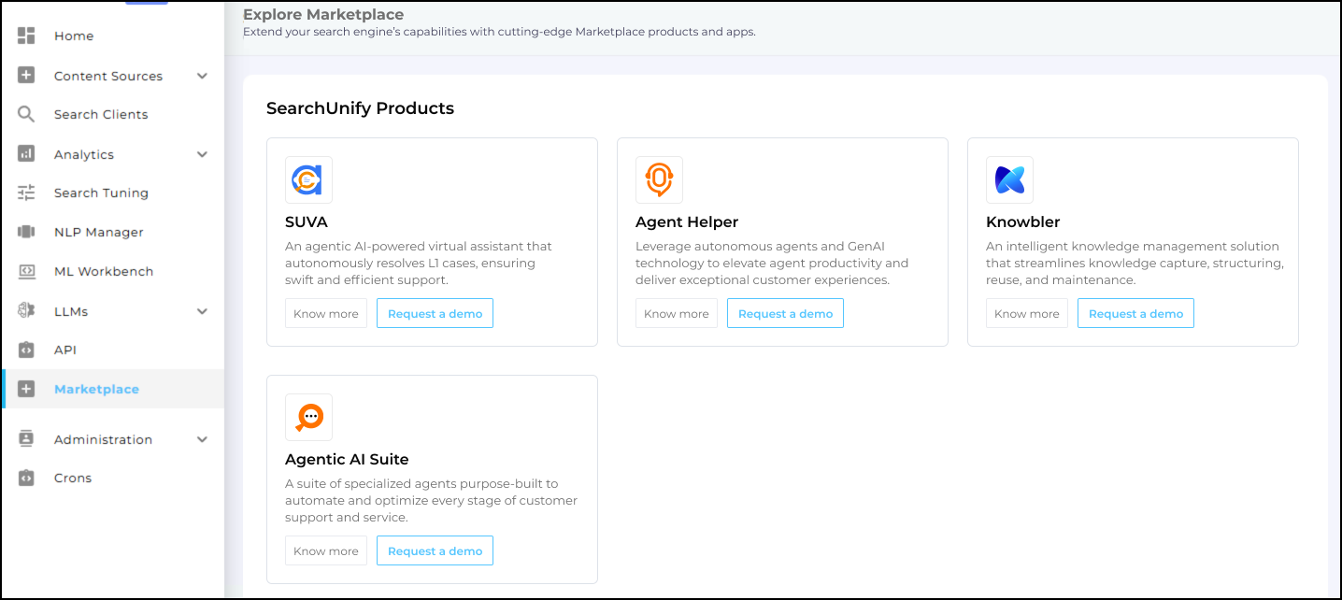Expand the Content Sources chevron
The height and width of the screenshot is (600, 1342).
click(202, 76)
